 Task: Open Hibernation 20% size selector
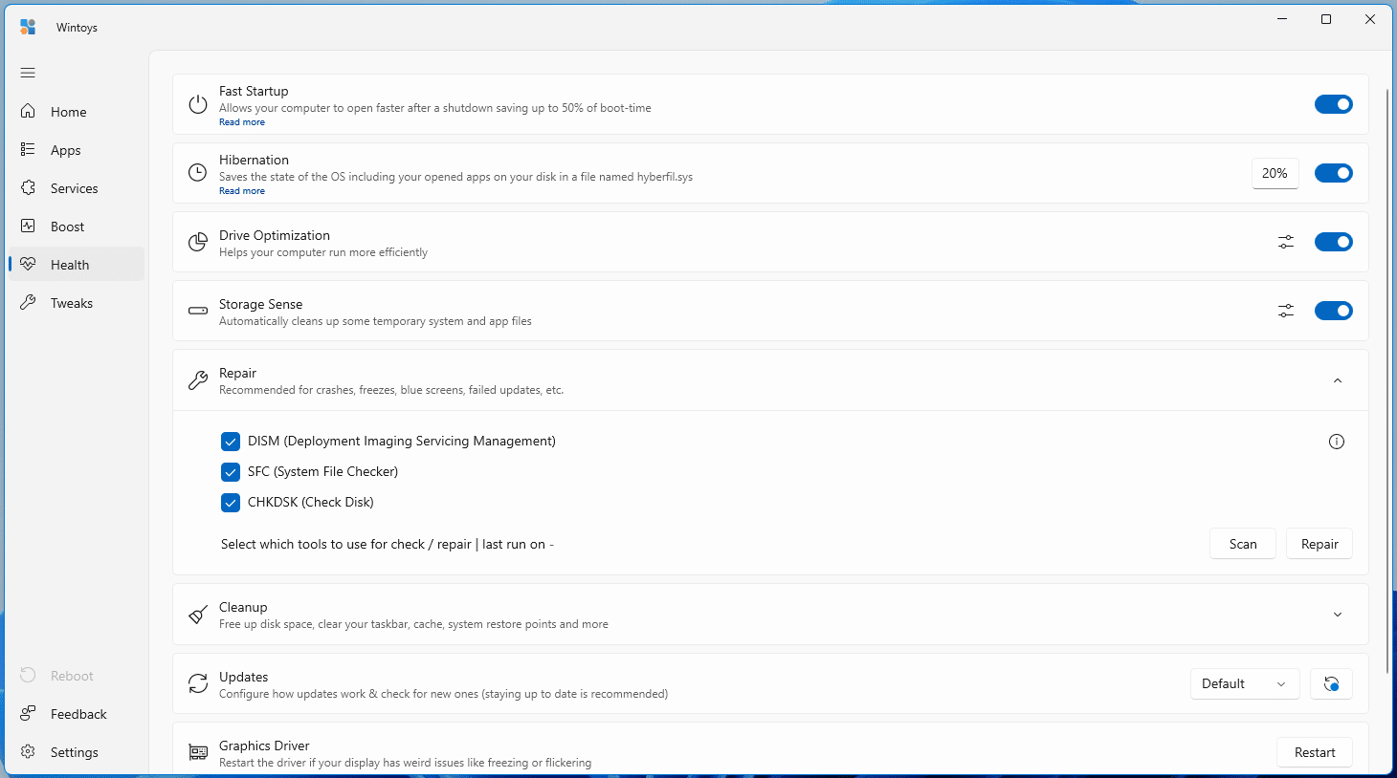1275,173
